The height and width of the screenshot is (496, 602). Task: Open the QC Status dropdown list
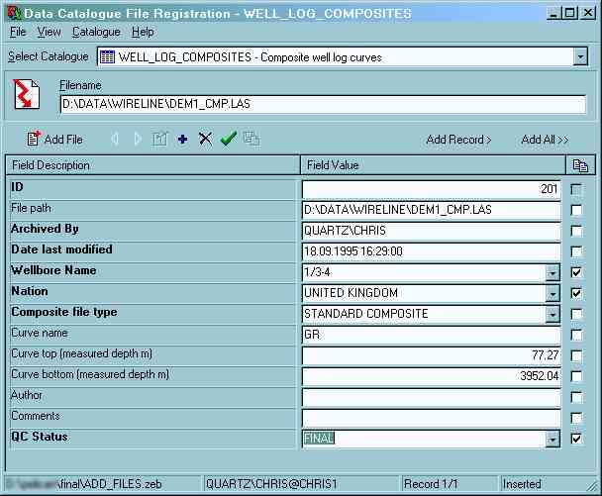coord(552,439)
